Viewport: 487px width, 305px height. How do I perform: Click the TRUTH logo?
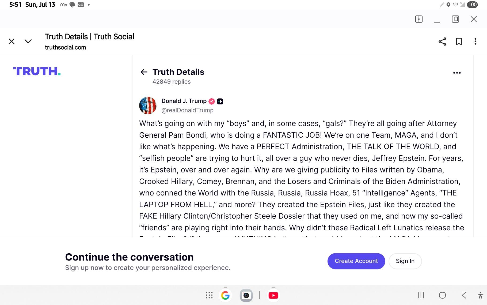click(x=37, y=71)
